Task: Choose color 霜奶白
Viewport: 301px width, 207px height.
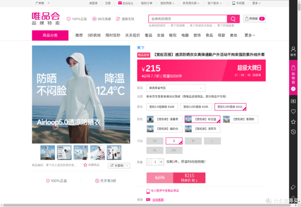Action: [164, 129]
